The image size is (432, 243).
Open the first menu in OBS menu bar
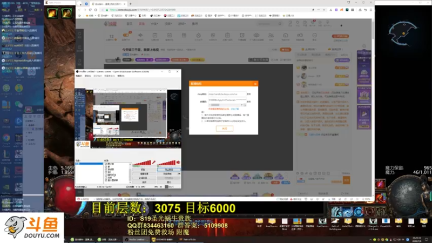click(x=79, y=76)
